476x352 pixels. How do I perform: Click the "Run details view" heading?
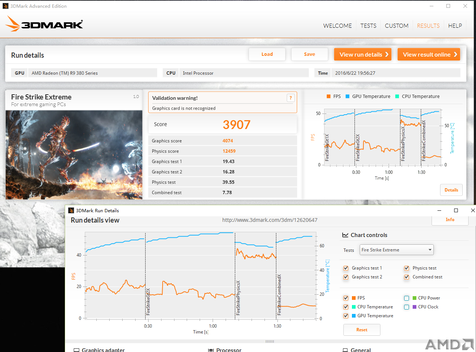click(95, 220)
